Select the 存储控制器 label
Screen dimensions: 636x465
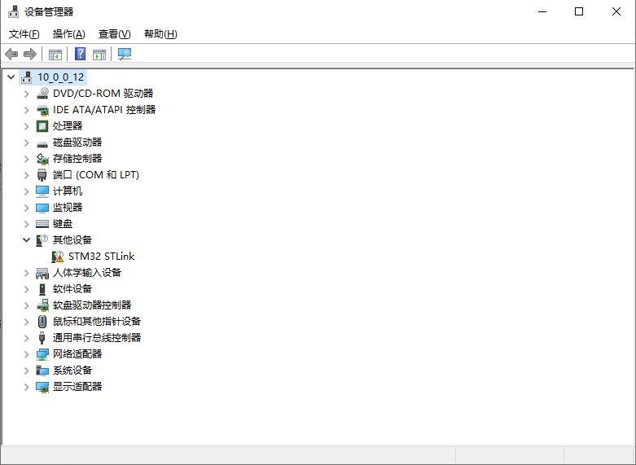[77, 159]
